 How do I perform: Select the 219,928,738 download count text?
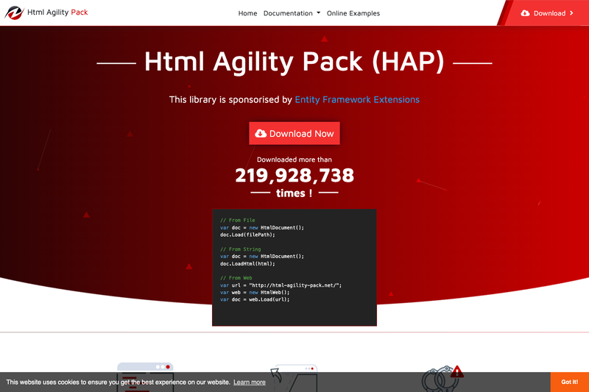pos(294,175)
